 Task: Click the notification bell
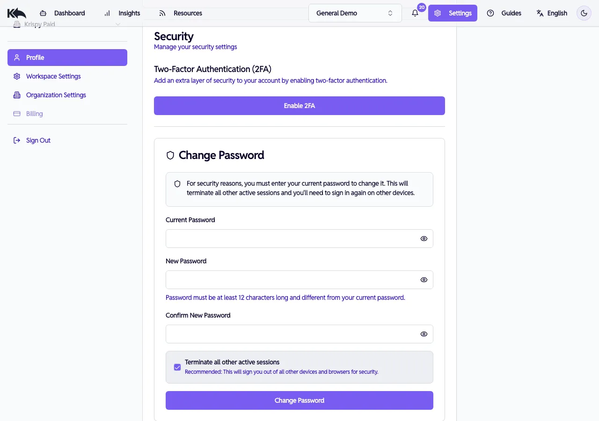click(415, 13)
